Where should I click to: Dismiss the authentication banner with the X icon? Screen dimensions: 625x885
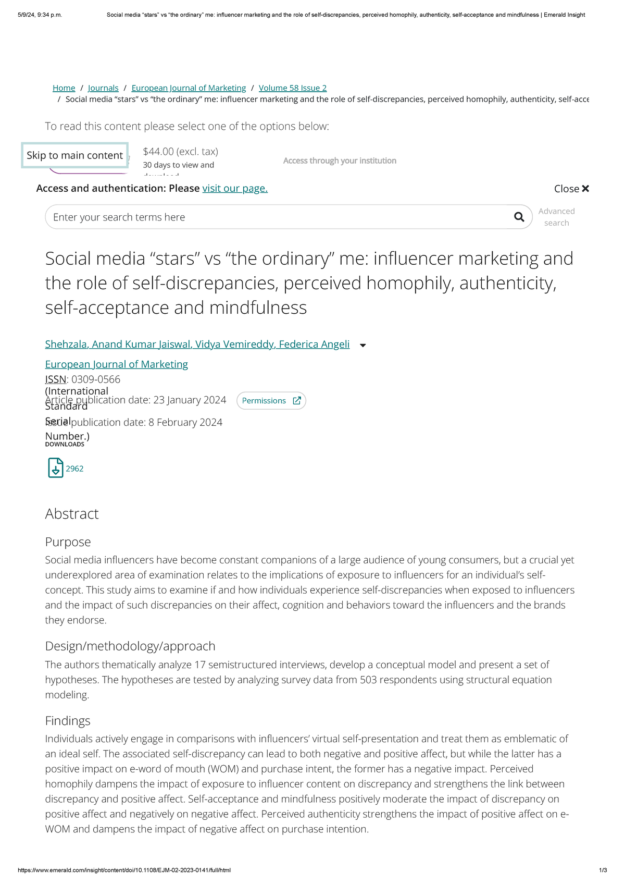pos(585,188)
